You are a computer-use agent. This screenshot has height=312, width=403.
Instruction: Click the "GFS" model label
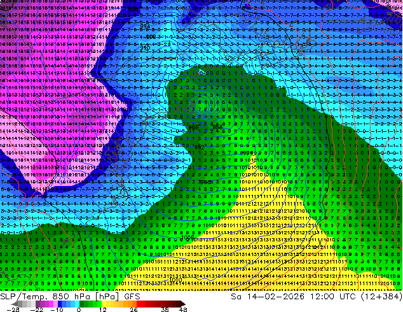132,297
